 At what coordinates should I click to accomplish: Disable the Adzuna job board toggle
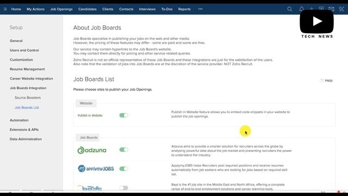point(123,150)
